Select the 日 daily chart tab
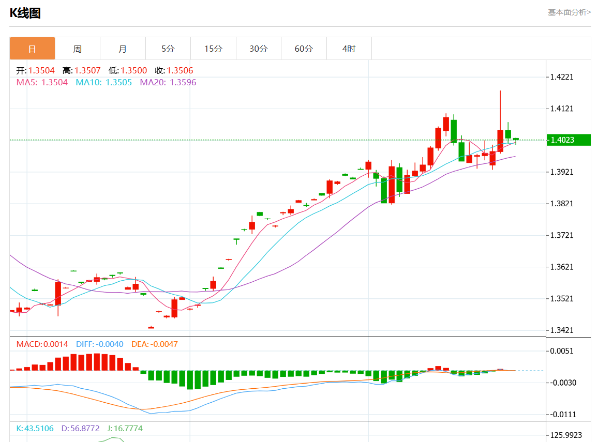Screen dimensions: 598x442 click(33, 49)
